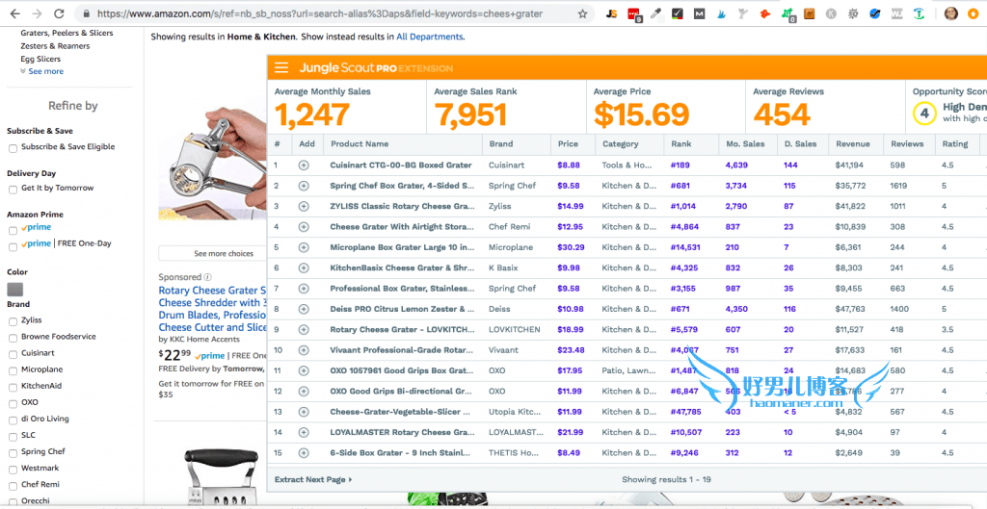Add Microplane Box Grater row with plus
The width and height of the screenshot is (987, 509).
[x=304, y=247]
